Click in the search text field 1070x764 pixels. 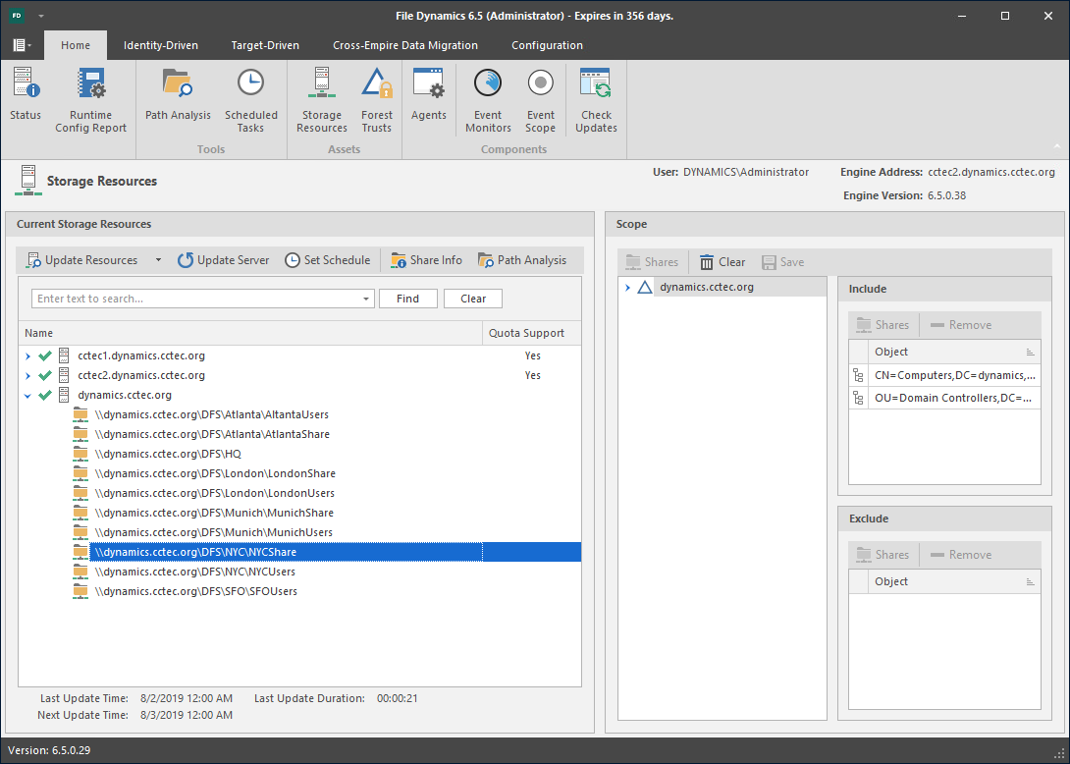click(x=196, y=299)
